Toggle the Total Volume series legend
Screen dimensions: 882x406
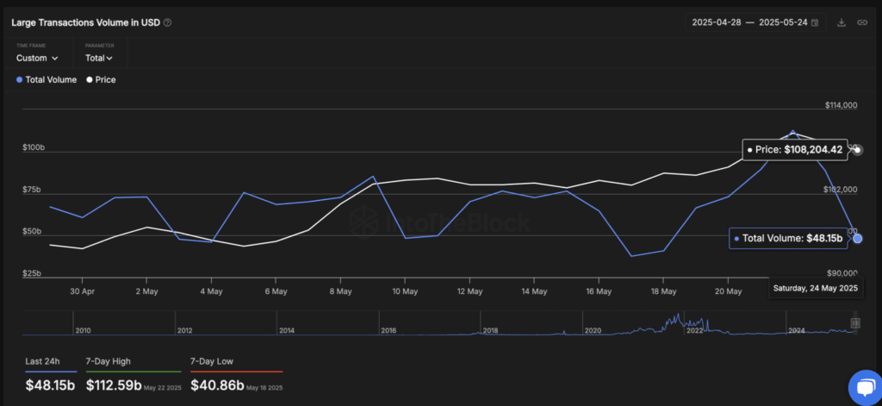click(x=47, y=80)
